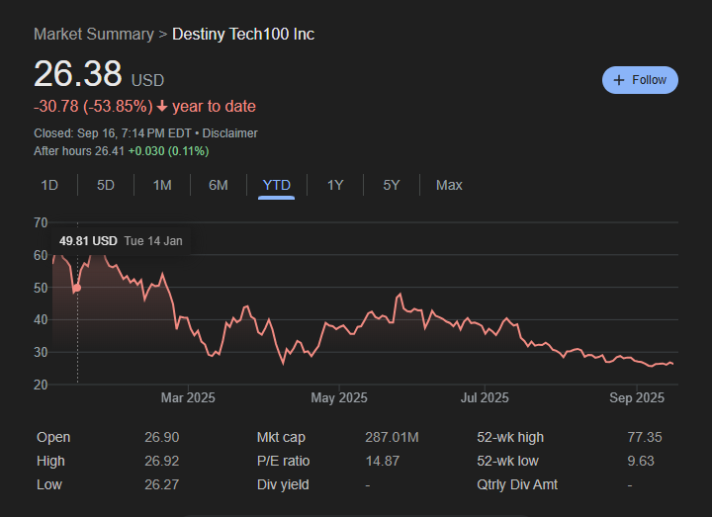Click the -30.78 (-53.85%) change text
This screenshot has height=517, width=712.
click(93, 106)
